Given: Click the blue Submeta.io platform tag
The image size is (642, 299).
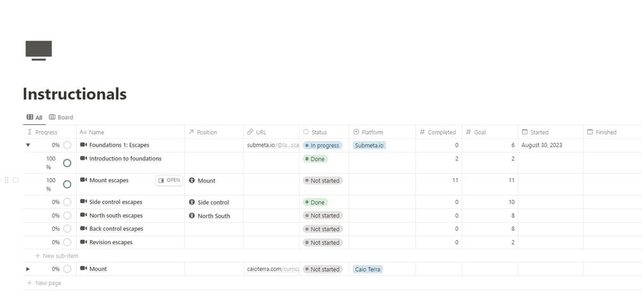Looking at the screenshot, I should pos(370,145).
